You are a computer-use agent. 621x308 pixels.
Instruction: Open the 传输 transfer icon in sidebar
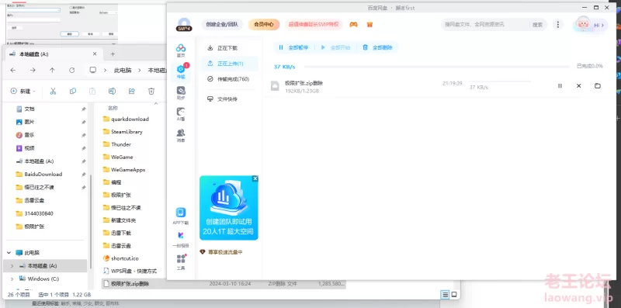pos(181,71)
